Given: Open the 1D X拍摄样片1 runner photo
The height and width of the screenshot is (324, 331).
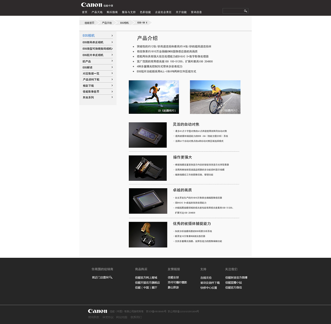Looking at the screenshot, I should [154, 97].
